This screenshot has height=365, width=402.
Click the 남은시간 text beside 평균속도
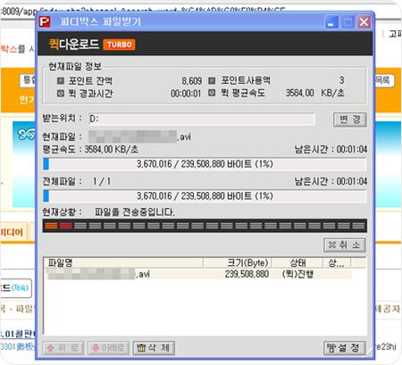pos(331,149)
